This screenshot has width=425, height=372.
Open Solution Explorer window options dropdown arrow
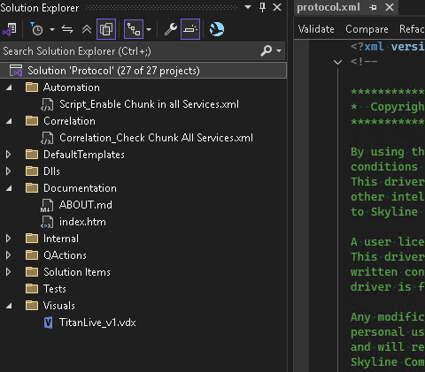tap(248, 7)
